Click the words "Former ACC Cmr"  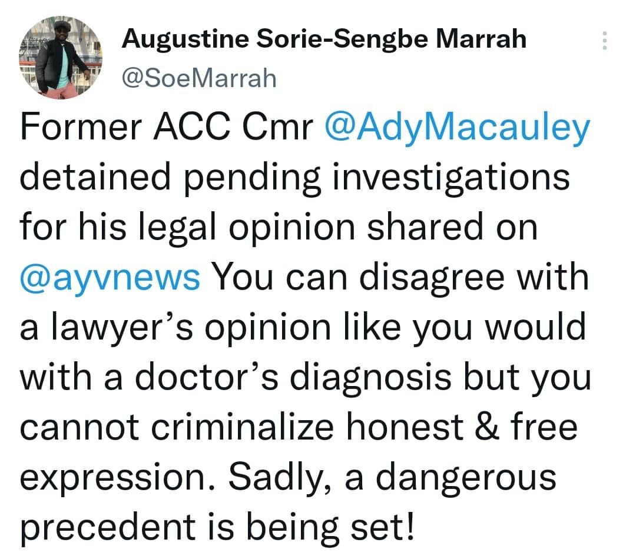click(166, 127)
